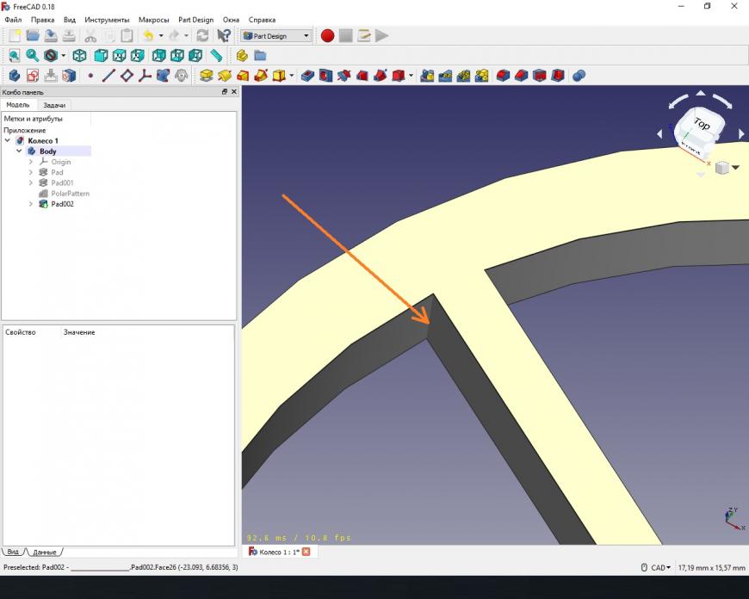Open subtractive primitive dropdown arrow
Viewport: 749px width, 599px height.
(411, 76)
